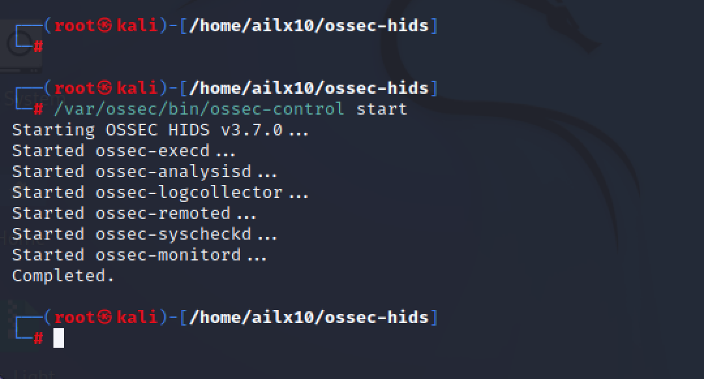Click the "Started ossec-execd" output line
The height and width of the screenshot is (379, 704).
click(x=123, y=150)
